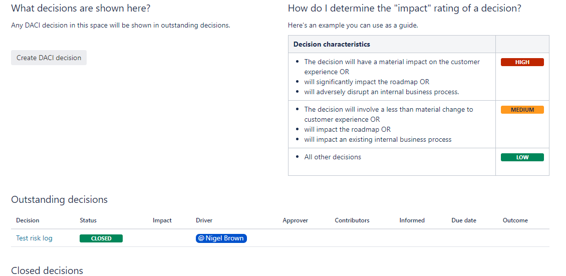Screen dimensions: 566x276
Task: Sort by the Contributors column header
Action: [352, 220]
